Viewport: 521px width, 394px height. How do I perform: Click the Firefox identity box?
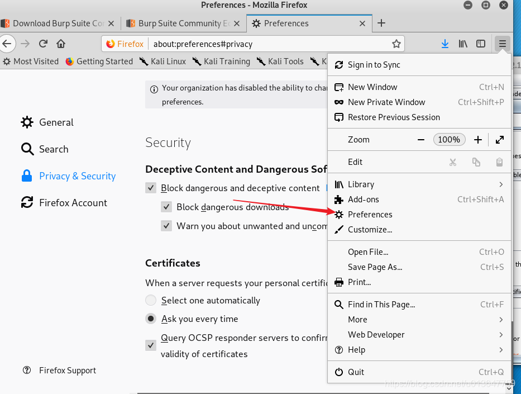(125, 44)
